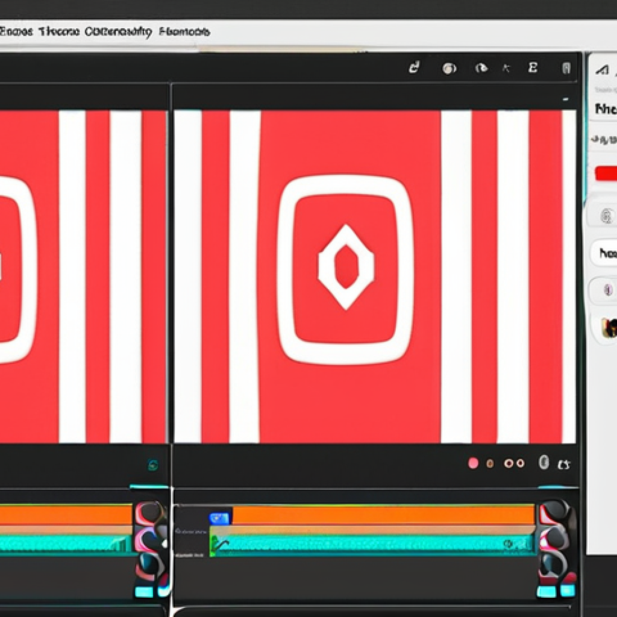Select the orange clip in the right timeline
Viewport: 617px width, 617px height.
[x=383, y=515]
